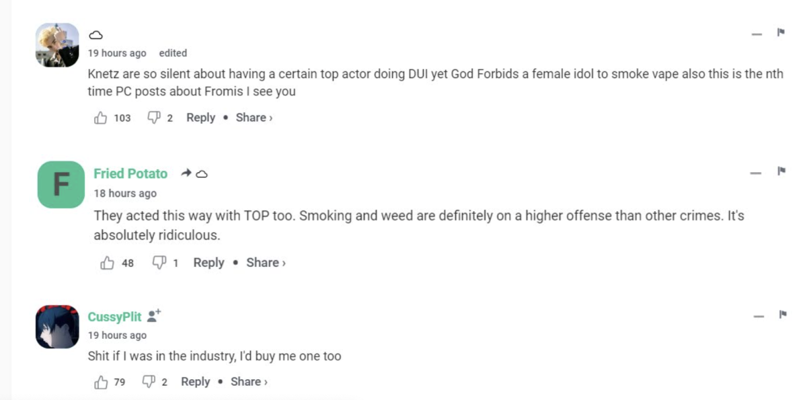Viewport: 807px width, 400px height.
Task: Expand Share options on CussyPlit's comment
Action: (x=249, y=382)
